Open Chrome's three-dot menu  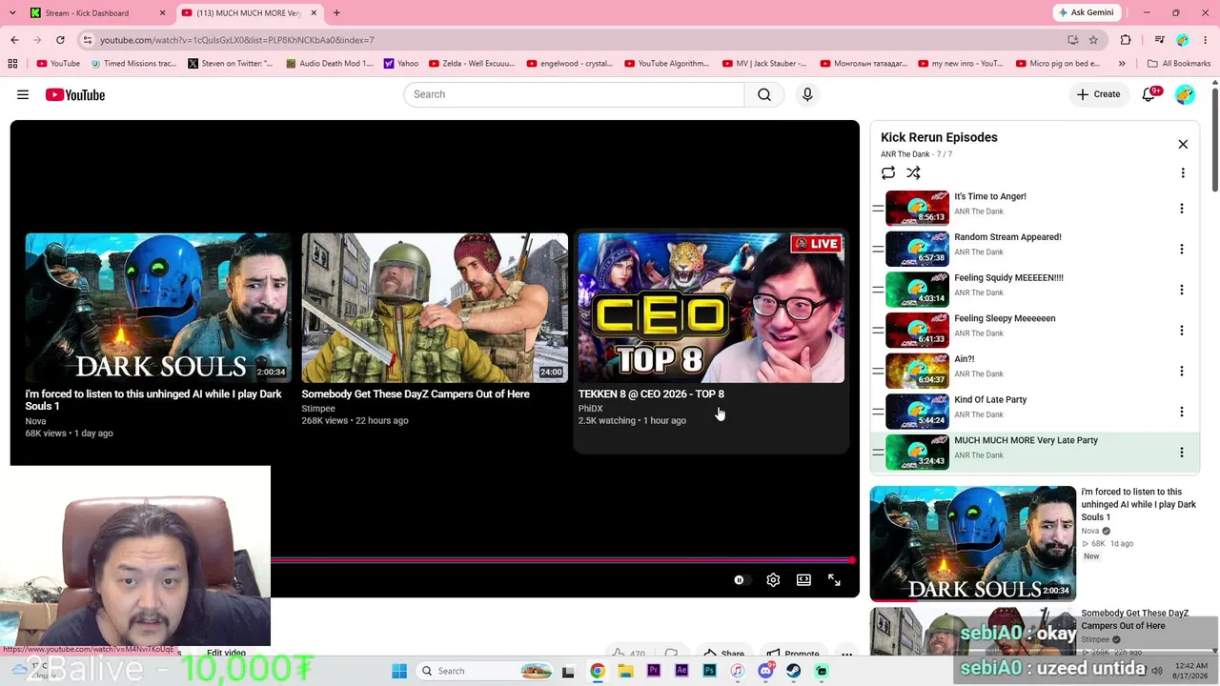click(1206, 40)
